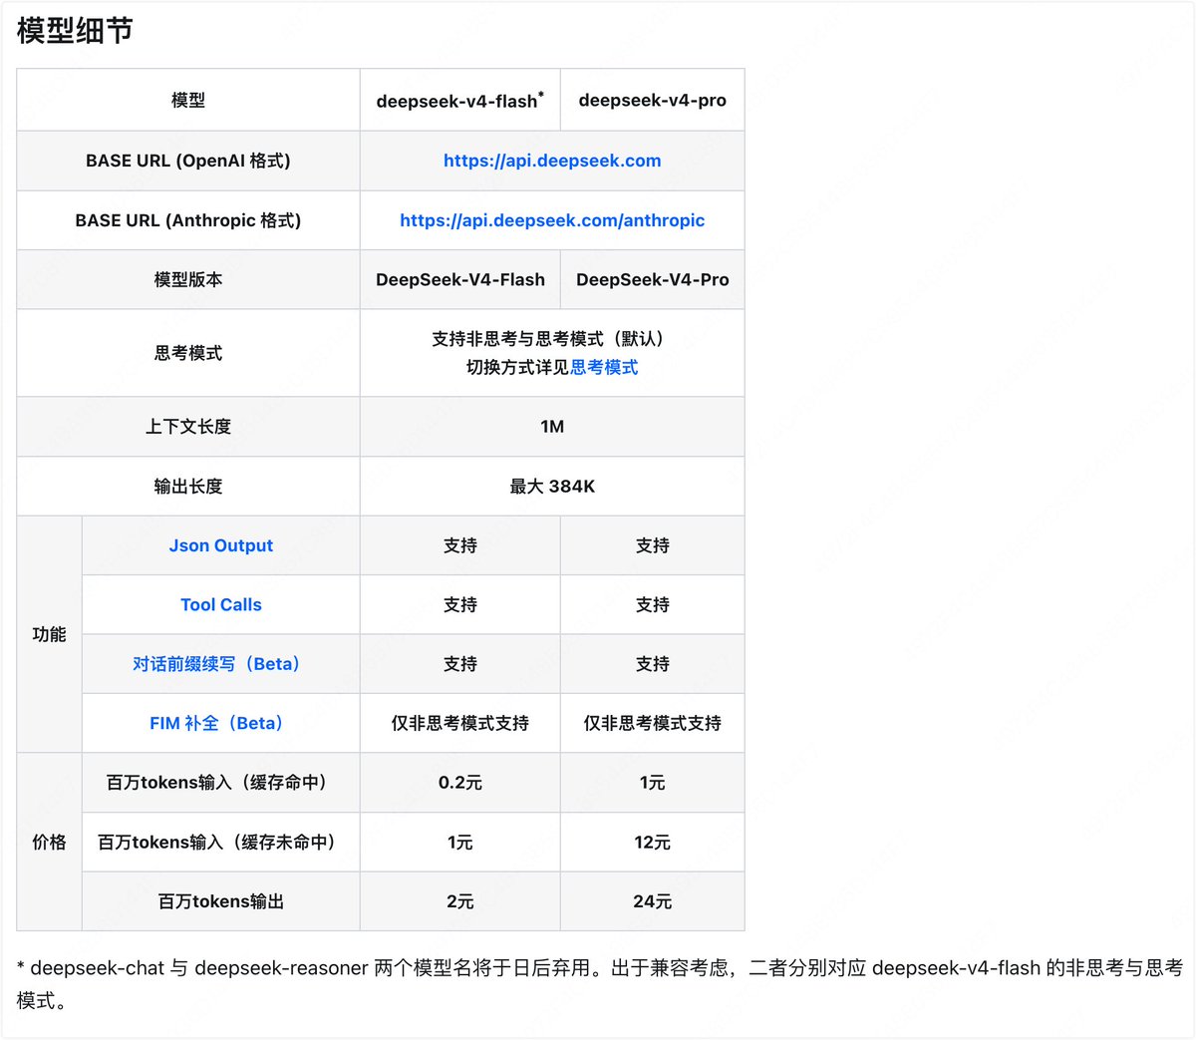The image size is (1196, 1040).
Task: Click the 模型细节 heading
Action: [75, 31]
